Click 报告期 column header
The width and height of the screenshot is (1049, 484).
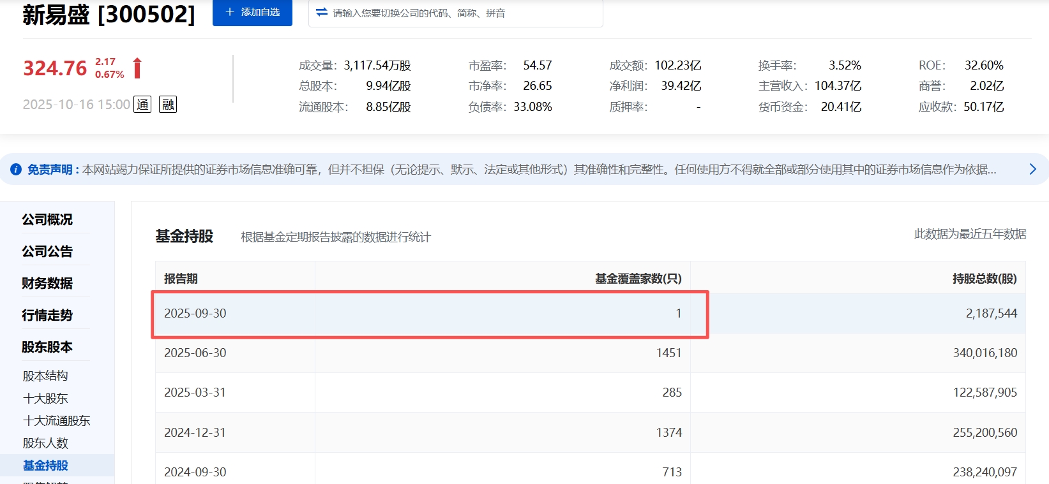pos(181,279)
